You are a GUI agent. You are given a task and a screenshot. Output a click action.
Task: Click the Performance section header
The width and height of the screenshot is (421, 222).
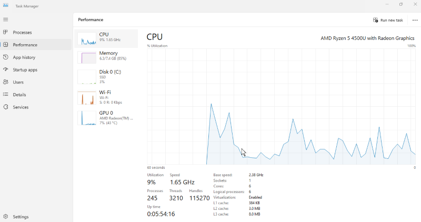91,19
